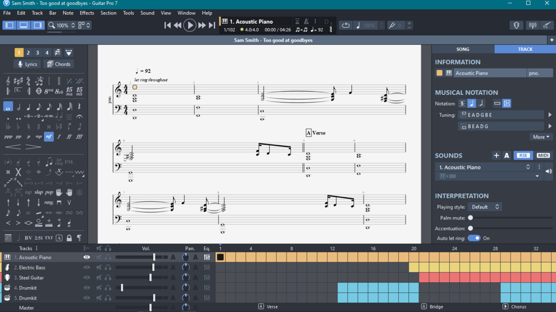Open the Lyrics editor
Viewport: 556px width, 312px height.
pyautogui.click(x=27, y=65)
